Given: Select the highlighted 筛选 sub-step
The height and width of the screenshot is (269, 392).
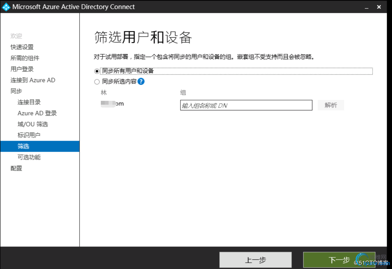Looking at the screenshot, I should click(40, 146).
